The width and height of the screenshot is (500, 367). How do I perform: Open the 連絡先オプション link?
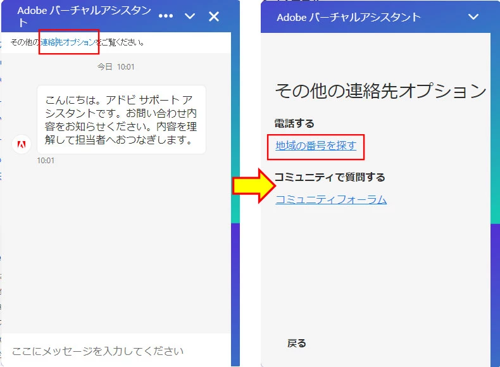point(68,42)
